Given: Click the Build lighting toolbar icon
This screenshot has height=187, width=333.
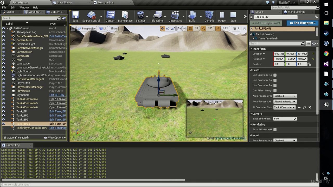Looking at the screenshot, I should coord(192,17).
